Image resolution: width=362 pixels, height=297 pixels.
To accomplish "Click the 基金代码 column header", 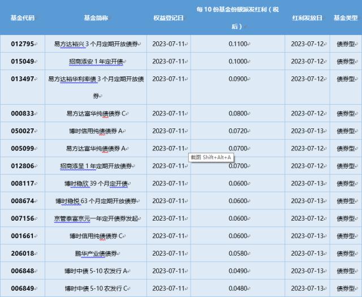I will point(23,18).
